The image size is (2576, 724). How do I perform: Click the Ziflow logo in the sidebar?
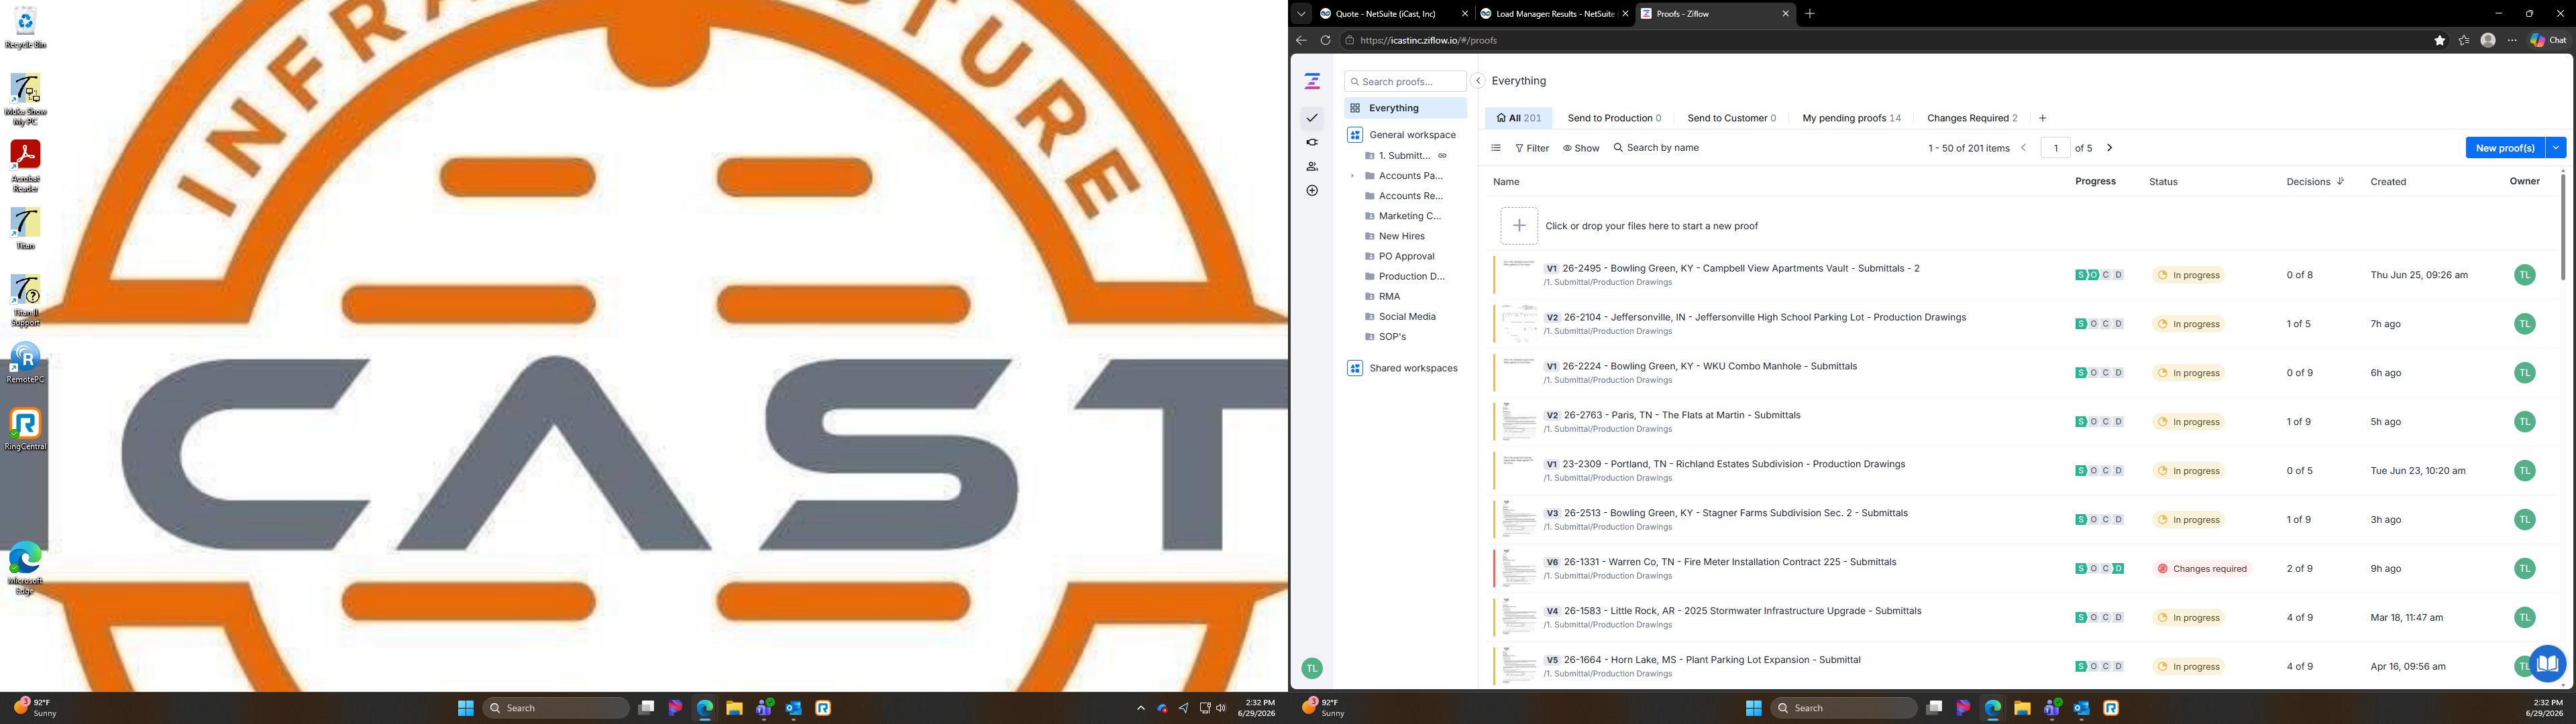pyautogui.click(x=1312, y=81)
